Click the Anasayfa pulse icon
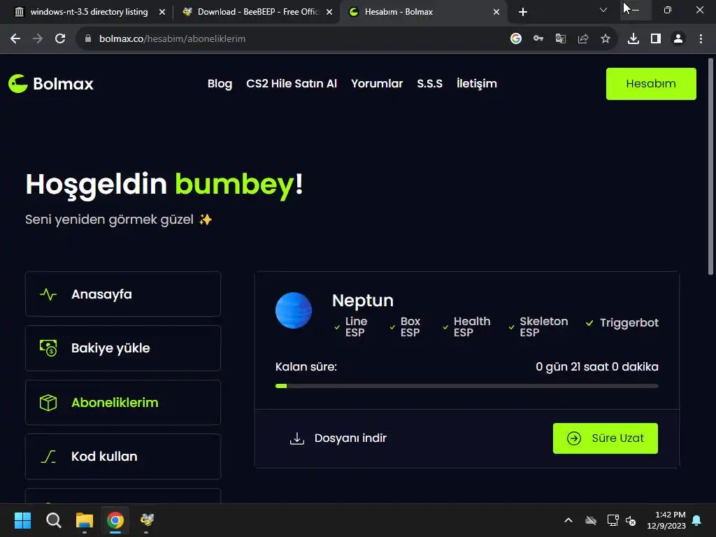The width and height of the screenshot is (716, 537). (x=48, y=294)
